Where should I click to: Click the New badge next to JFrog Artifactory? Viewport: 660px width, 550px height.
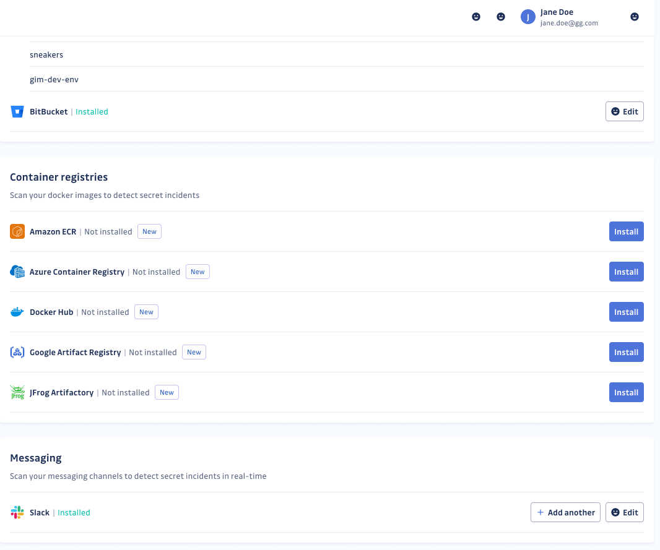167,392
